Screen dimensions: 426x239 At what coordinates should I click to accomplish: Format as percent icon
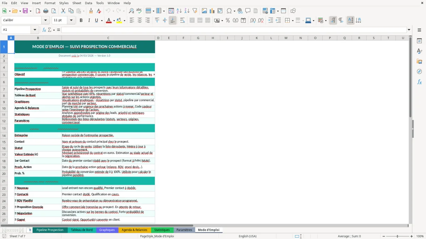coord(228,21)
